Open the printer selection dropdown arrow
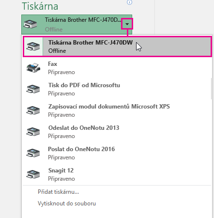 (127, 24)
